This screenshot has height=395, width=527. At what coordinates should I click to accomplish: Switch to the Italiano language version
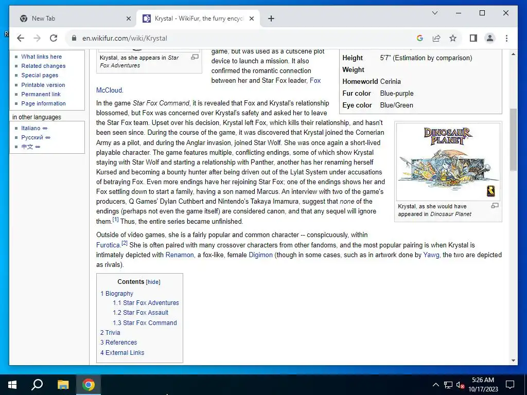point(30,128)
